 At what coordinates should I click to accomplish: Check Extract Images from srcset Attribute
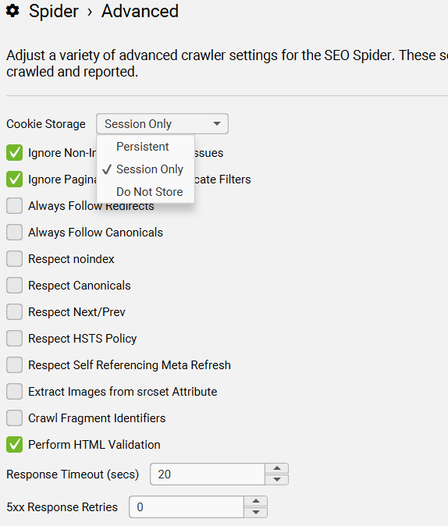pyautogui.click(x=14, y=391)
